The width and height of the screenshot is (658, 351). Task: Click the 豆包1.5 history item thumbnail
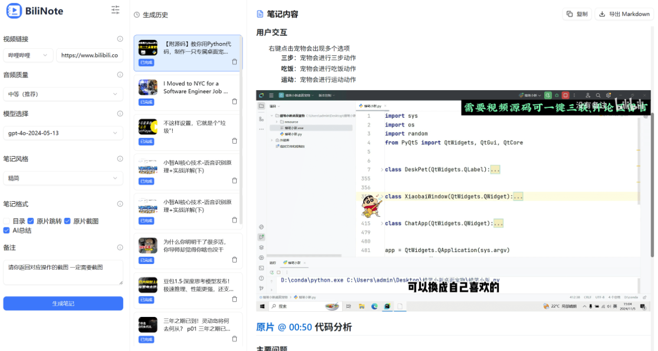click(x=147, y=284)
